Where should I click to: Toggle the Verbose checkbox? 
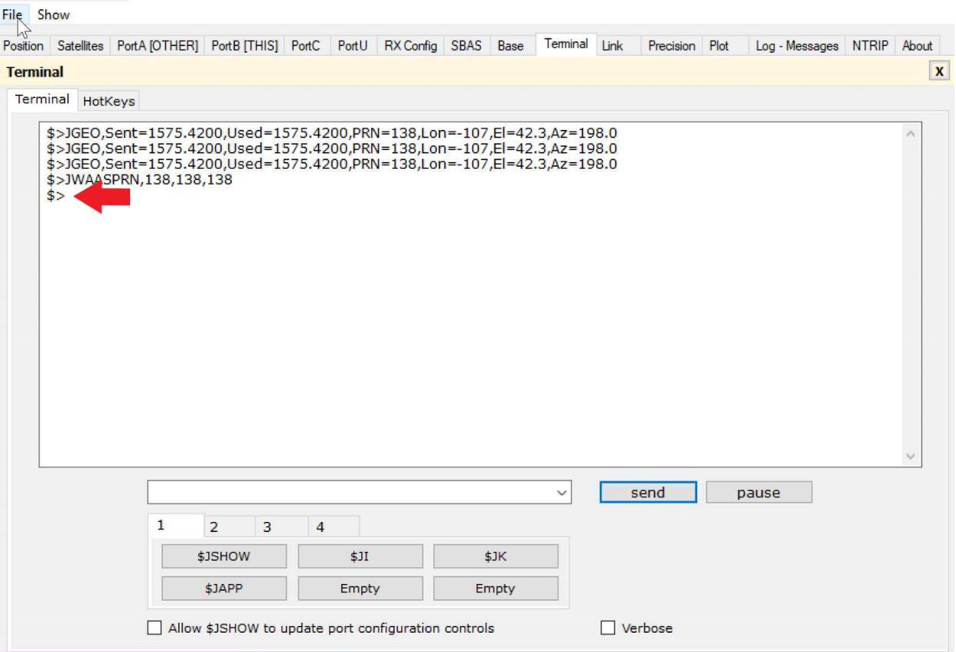coord(608,628)
